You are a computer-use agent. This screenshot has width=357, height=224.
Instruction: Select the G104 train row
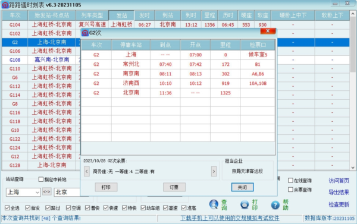tap(176, 24)
